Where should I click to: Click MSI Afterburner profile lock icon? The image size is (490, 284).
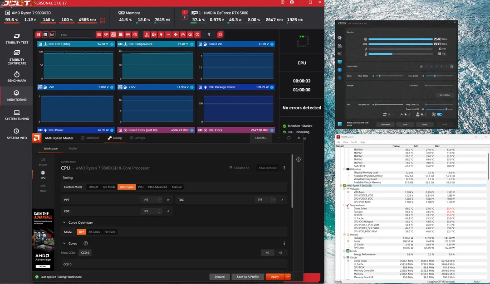[x=451, y=67]
